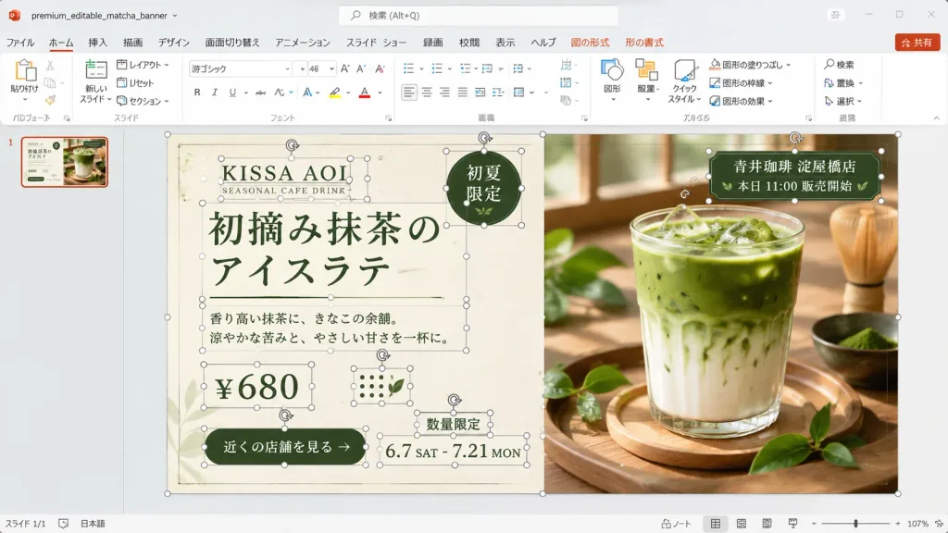Decrease font size with the small A icon
Viewport: 948px width, 533px height.
361,68
